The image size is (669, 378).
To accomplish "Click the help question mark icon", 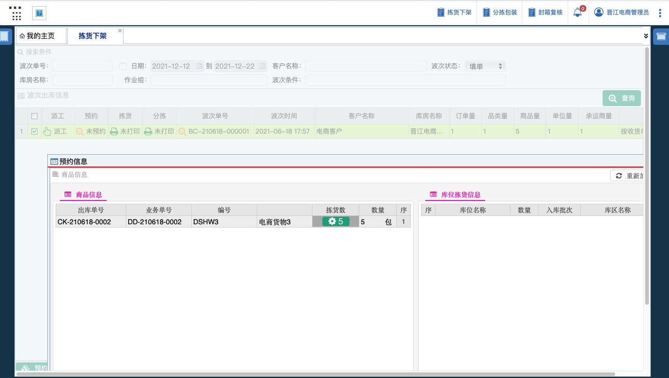I will tap(39, 14).
